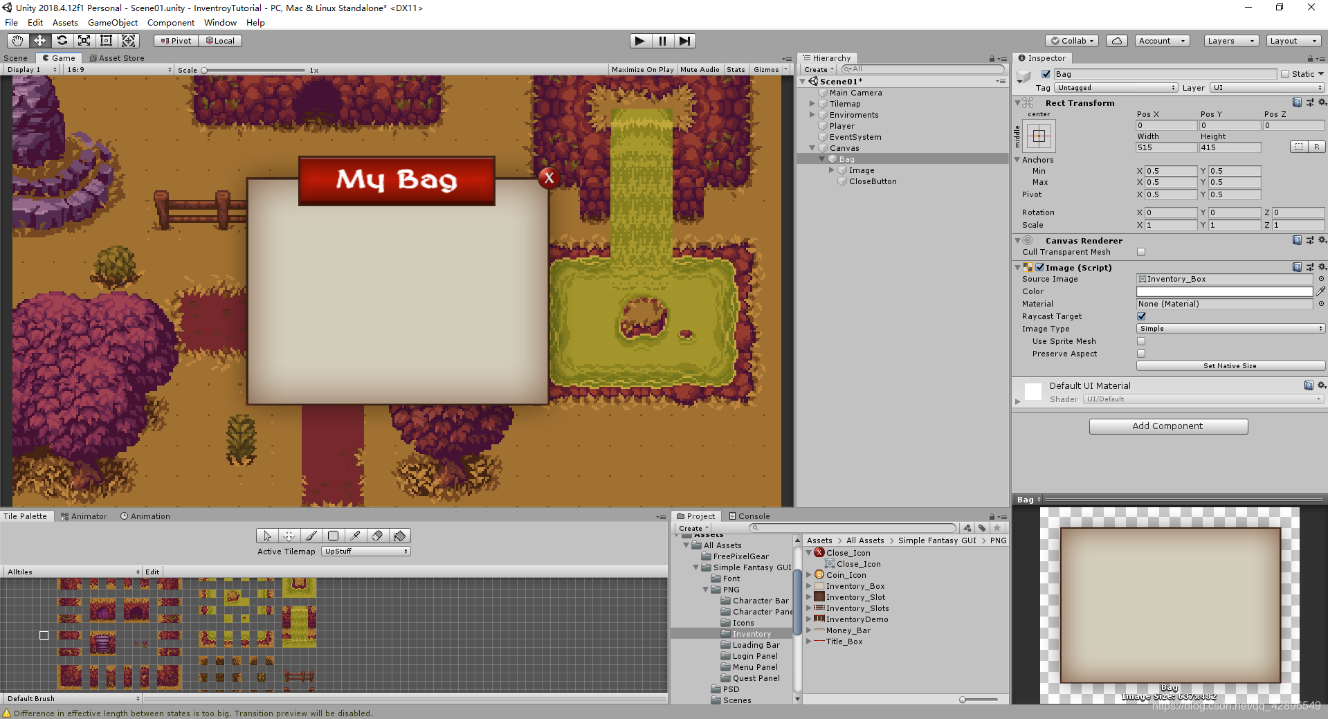Viewport: 1328px width, 719px height.
Task: Disable the Raycast Target checkbox
Action: 1140,316
